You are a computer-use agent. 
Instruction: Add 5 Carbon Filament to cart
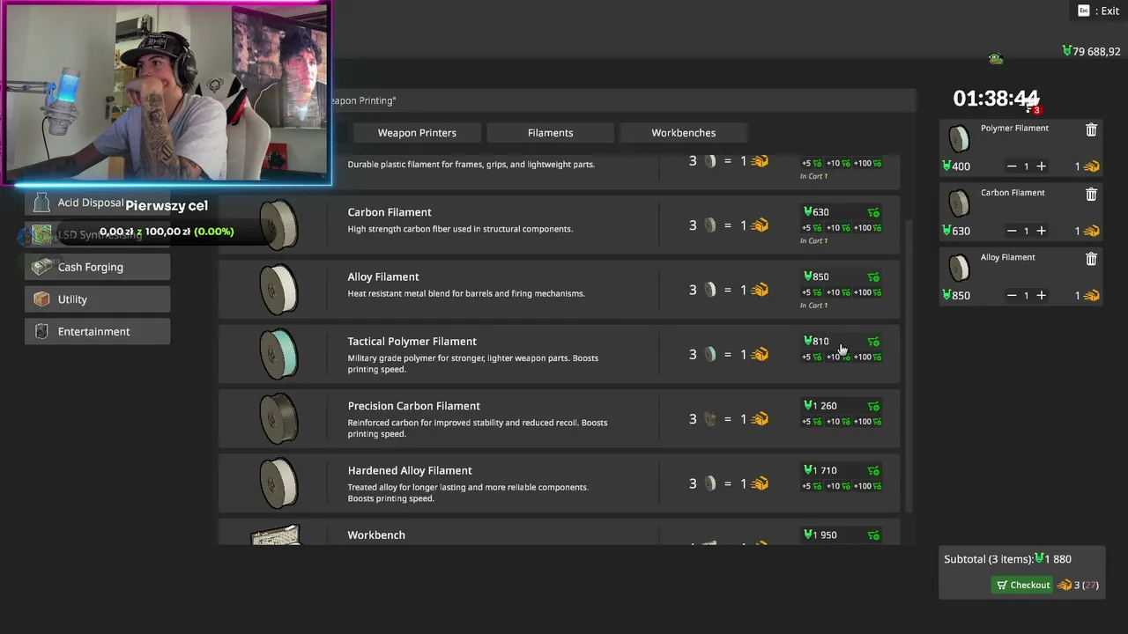click(x=811, y=228)
